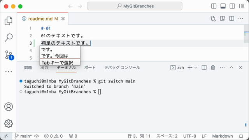Screen dimensions: 249x140
Task: Open forwarded ports status item showing 0
Action: [73, 136]
